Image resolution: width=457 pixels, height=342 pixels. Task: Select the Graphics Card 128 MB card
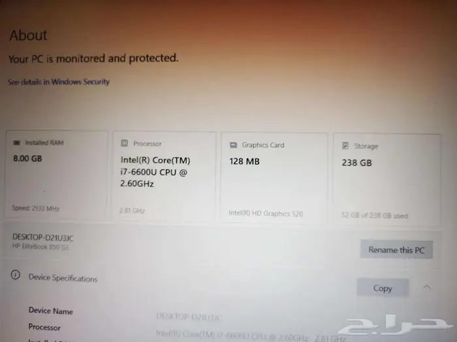click(x=274, y=178)
